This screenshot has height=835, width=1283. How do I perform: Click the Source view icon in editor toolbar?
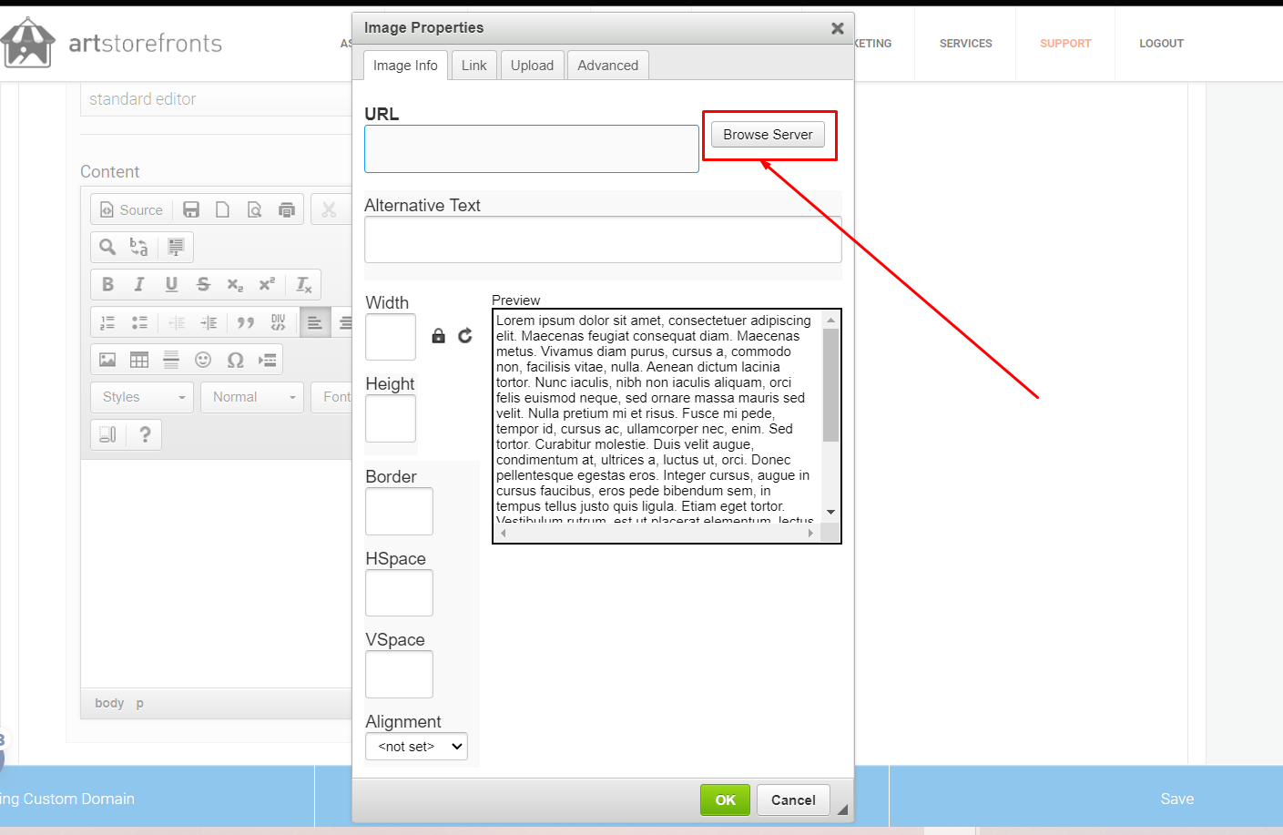point(131,209)
